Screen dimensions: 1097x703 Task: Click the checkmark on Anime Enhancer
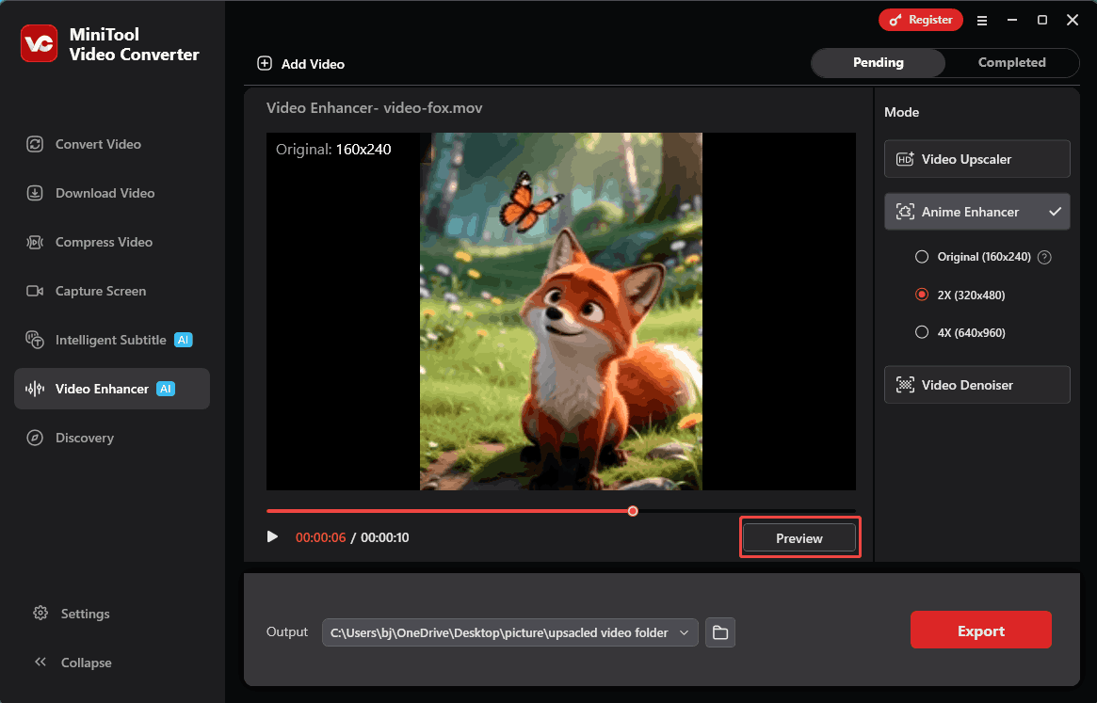[x=1055, y=211]
